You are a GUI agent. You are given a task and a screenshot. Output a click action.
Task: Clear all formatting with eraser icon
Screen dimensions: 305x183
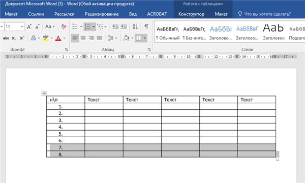[64, 26]
